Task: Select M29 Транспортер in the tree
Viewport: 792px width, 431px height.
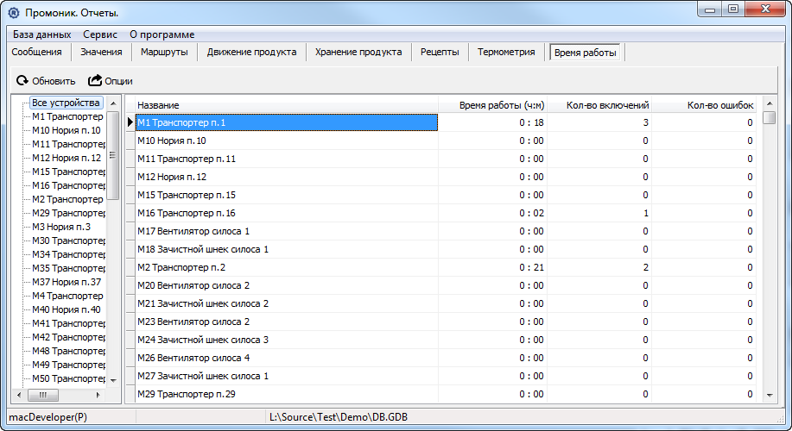Action: click(x=68, y=213)
